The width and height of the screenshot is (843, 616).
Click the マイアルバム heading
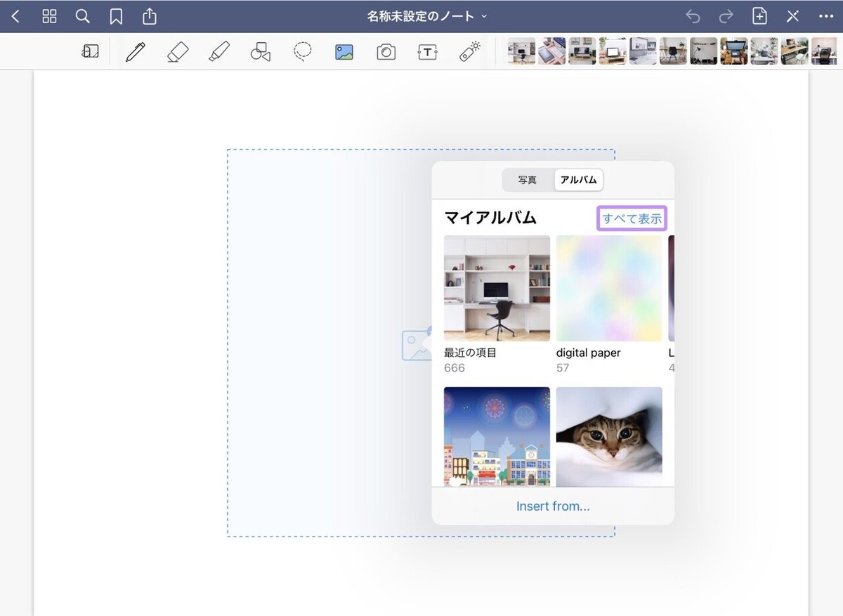pyautogui.click(x=490, y=218)
